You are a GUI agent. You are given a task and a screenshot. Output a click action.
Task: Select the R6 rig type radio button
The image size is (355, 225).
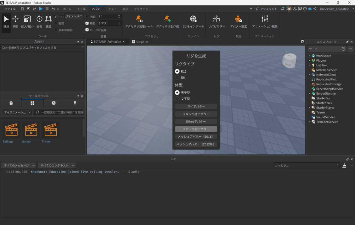177,78
